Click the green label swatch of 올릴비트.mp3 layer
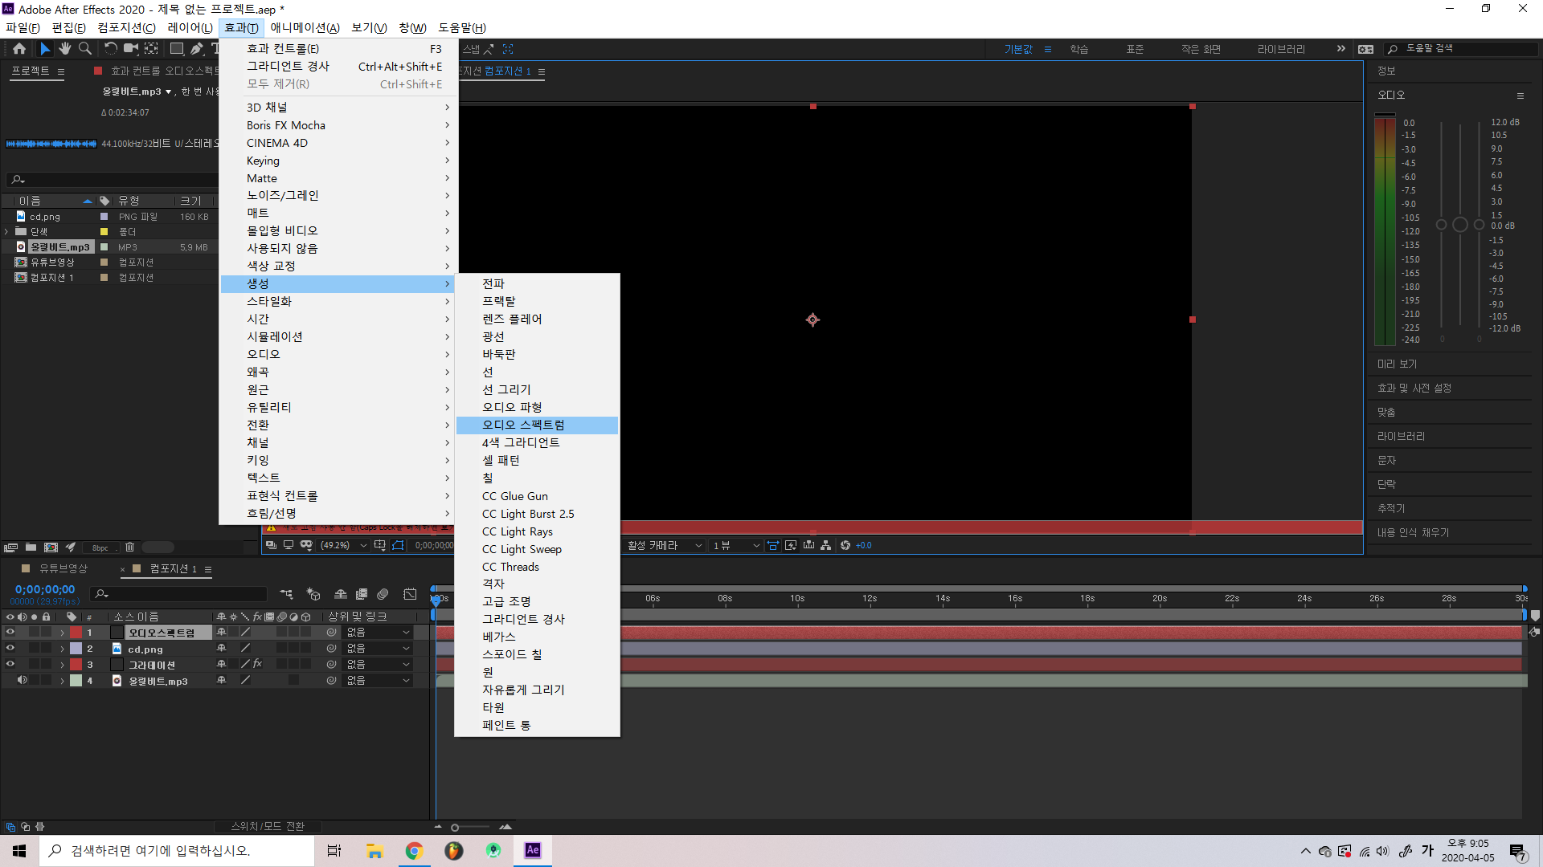 pyautogui.click(x=76, y=681)
